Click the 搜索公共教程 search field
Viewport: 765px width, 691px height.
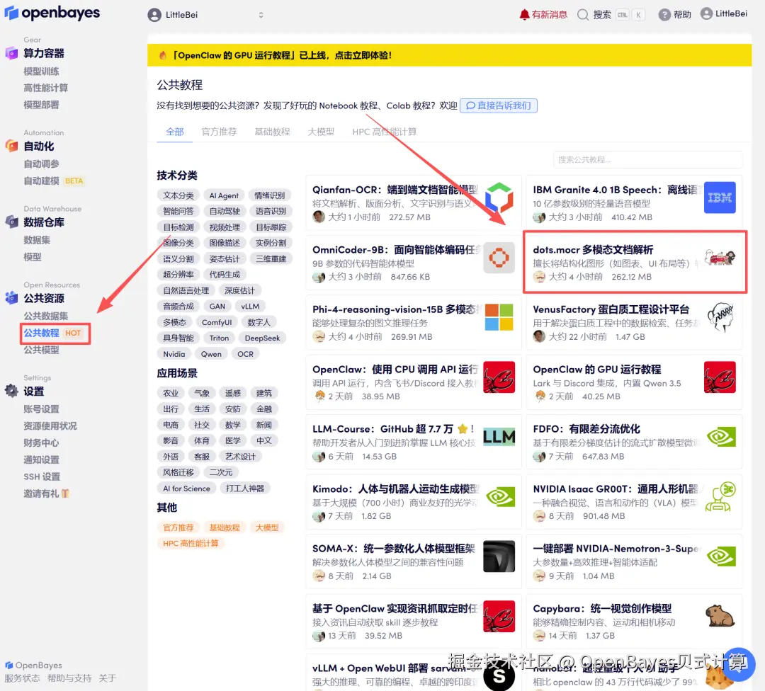tap(647, 159)
